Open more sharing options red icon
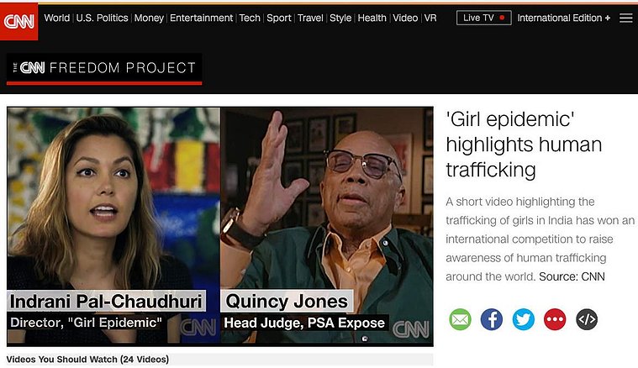 pyautogui.click(x=555, y=319)
